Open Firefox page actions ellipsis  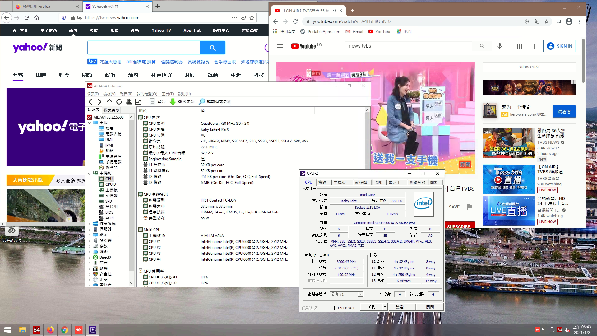[234, 18]
